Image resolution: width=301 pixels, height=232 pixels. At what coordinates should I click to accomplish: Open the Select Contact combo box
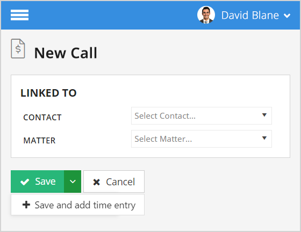pos(202,116)
